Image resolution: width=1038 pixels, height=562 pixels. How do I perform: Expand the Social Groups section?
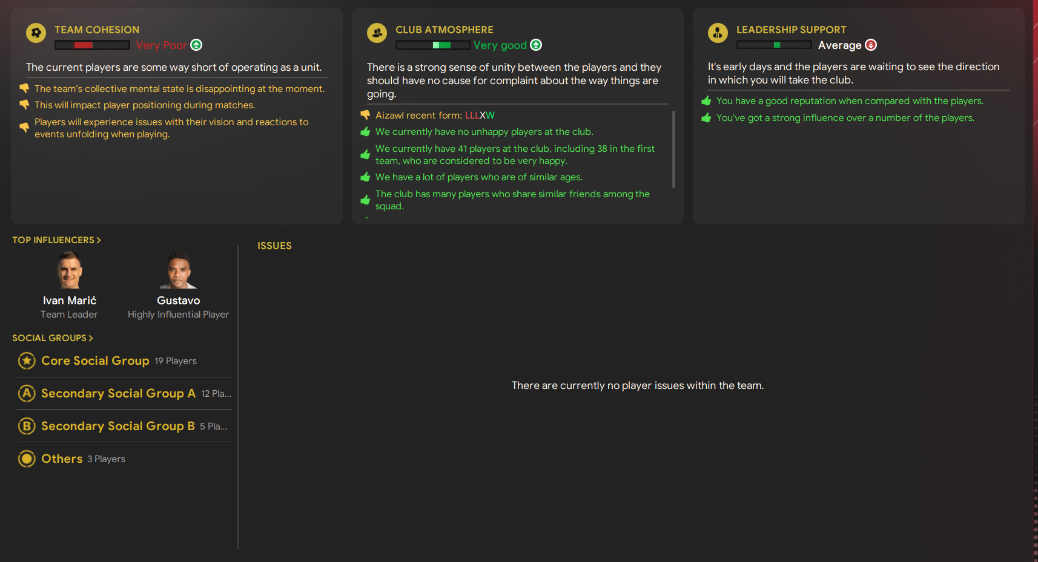[x=52, y=338]
